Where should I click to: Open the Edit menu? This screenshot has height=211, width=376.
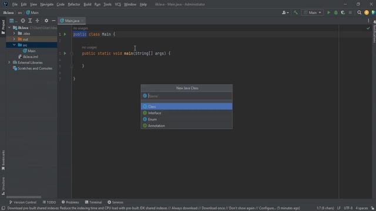[x=23, y=4]
